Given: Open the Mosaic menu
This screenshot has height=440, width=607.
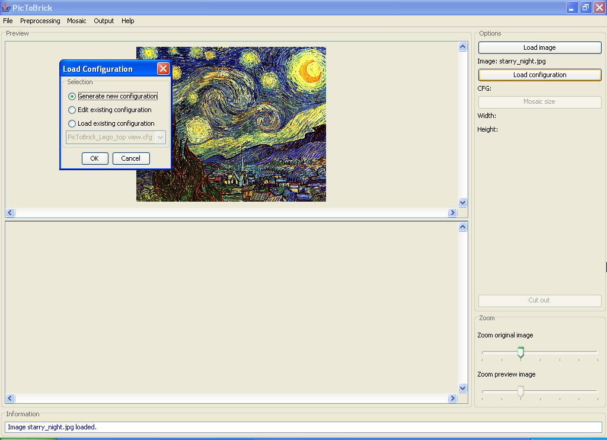Looking at the screenshot, I should [x=76, y=21].
